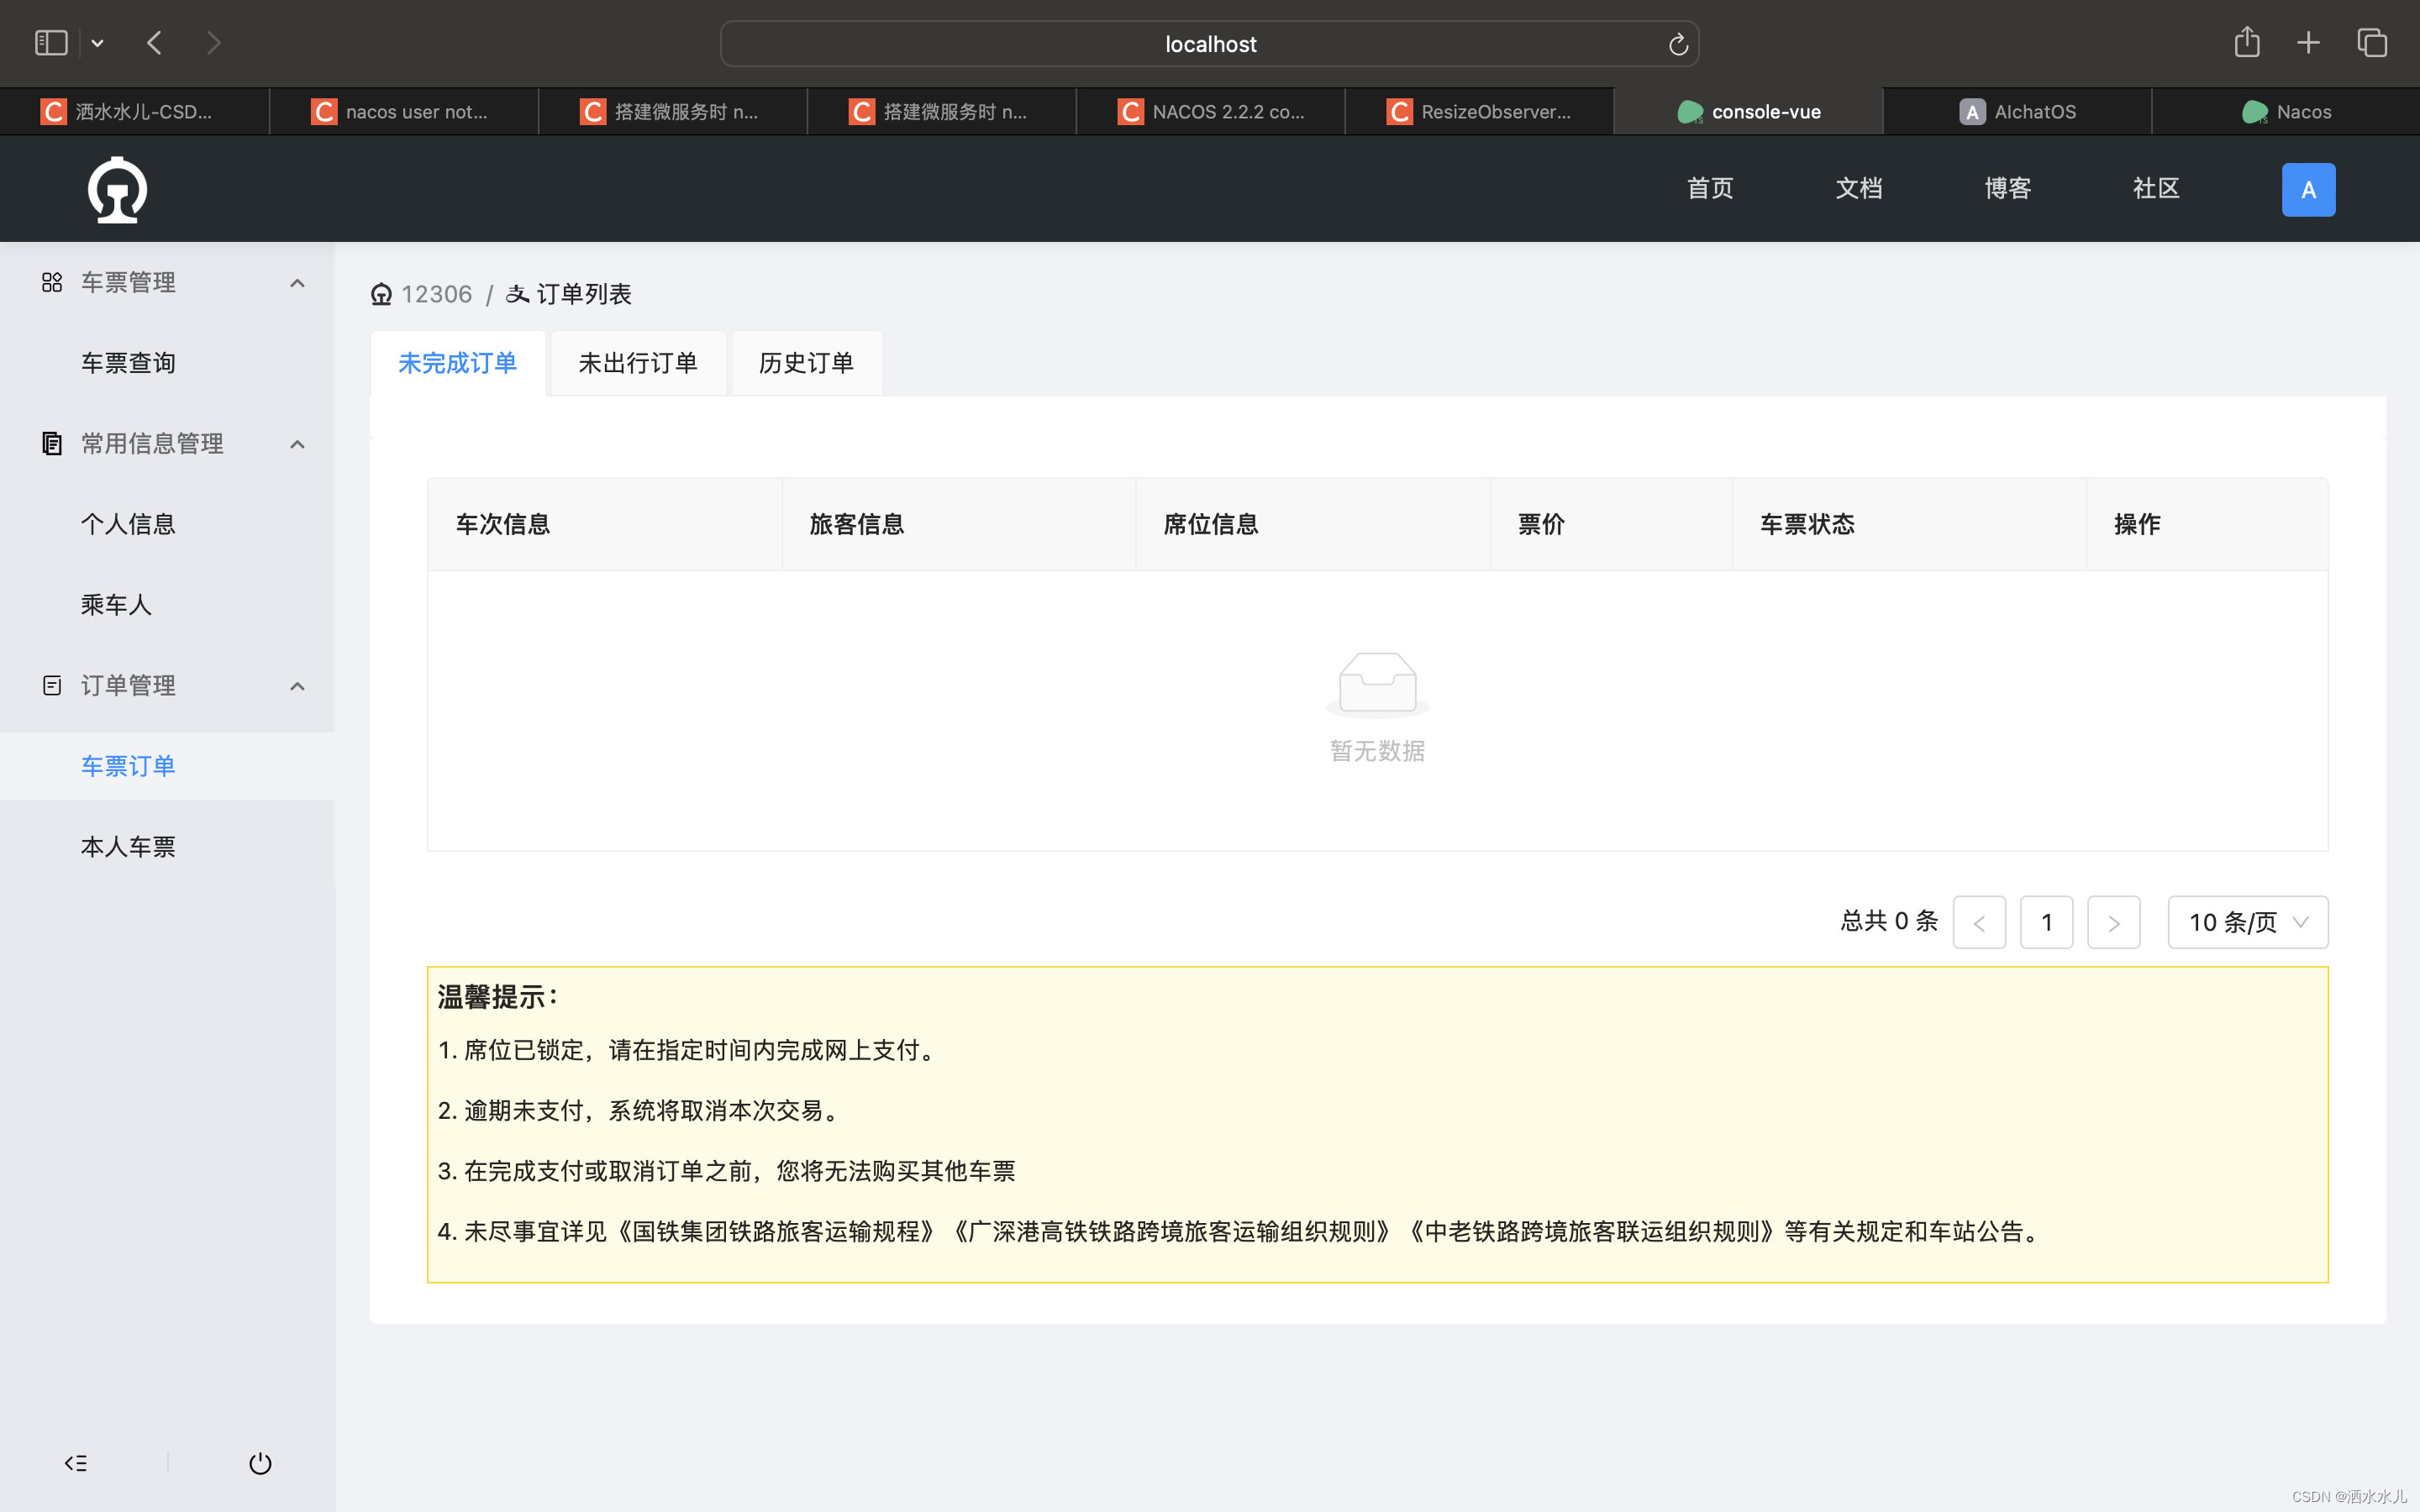Viewport: 2420px width, 1512px height.
Task: Open the 10 条/页 page size dropdown
Action: tap(2247, 922)
